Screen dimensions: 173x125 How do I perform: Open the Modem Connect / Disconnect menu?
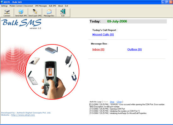pyautogui.click(x=21, y=6)
